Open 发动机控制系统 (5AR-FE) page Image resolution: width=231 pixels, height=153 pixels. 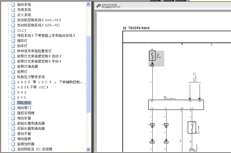coord(39,20)
